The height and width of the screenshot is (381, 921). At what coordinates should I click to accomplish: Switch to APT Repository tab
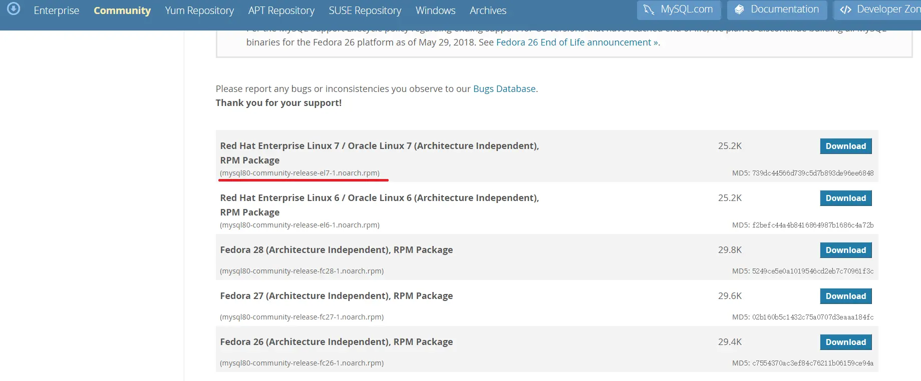[281, 10]
